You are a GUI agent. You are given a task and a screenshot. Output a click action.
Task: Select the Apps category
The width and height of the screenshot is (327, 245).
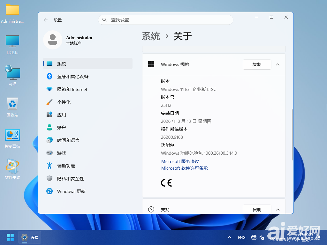pyautogui.click(x=87, y=115)
